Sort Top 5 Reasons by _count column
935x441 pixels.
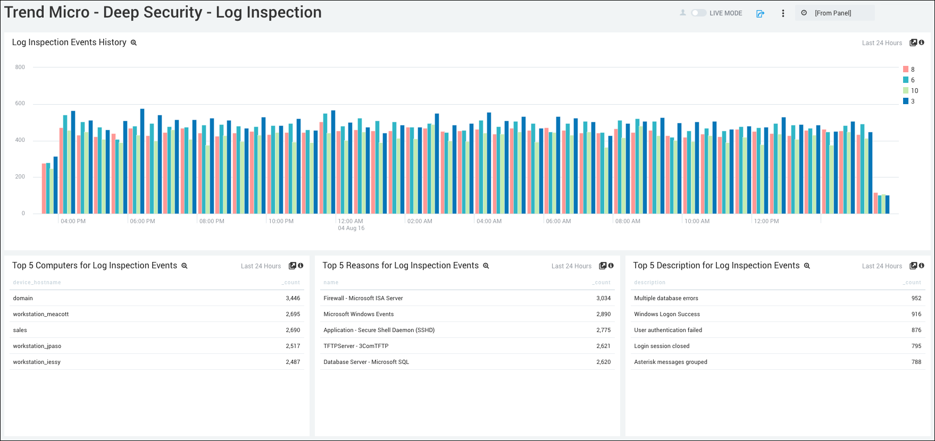[602, 283]
